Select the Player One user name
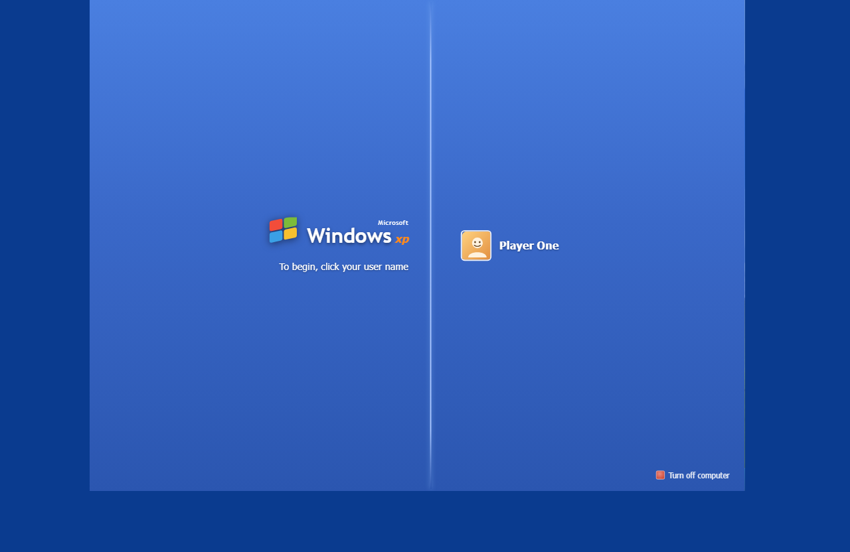 tap(529, 245)
